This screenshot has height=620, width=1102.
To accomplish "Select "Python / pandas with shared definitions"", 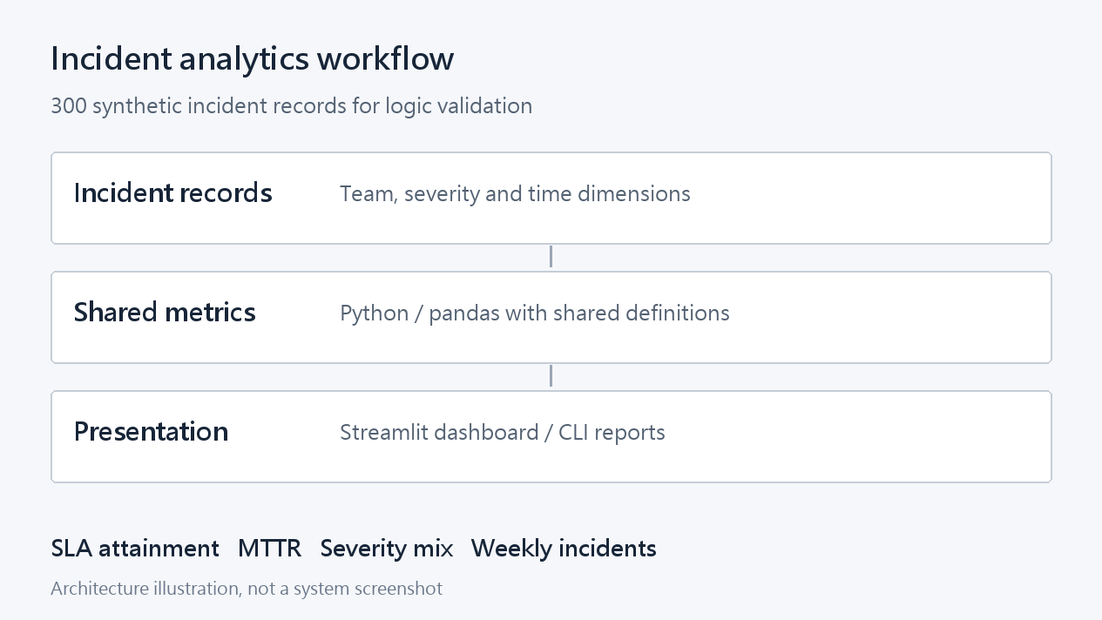I will pos(535,313).
